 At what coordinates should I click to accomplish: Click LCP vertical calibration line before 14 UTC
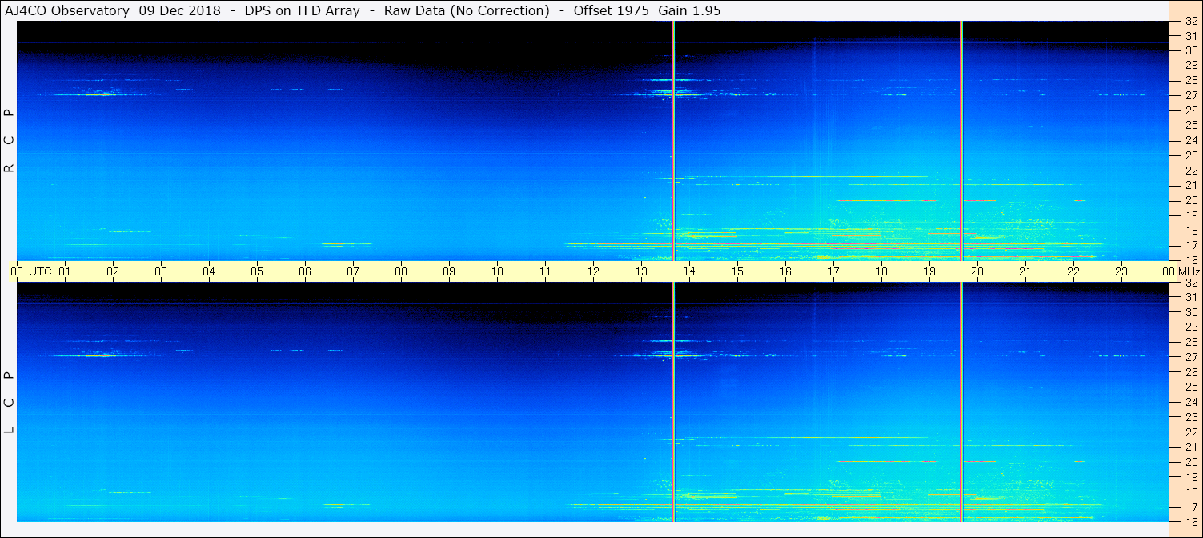click(673, 402)
